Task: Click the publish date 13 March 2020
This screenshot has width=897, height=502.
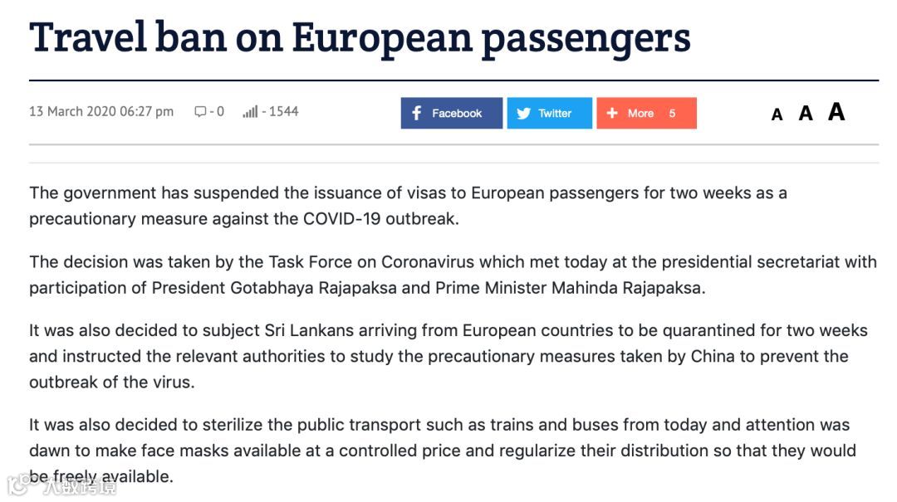Action: [x=72, y=111]
